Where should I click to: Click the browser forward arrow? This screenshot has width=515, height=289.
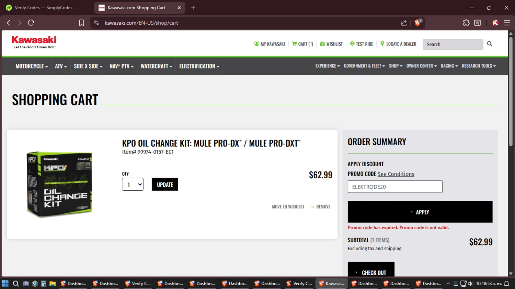pyautogui.click(x=20, y=23)
